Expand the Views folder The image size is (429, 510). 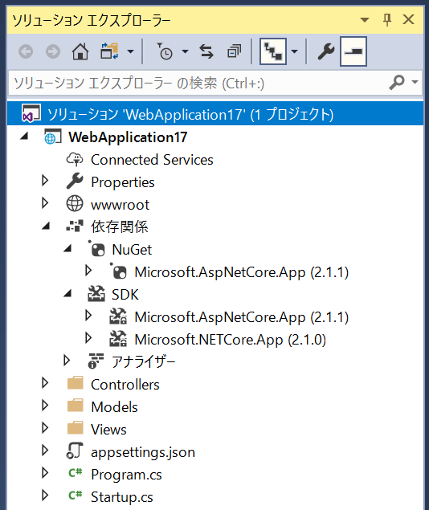point(45,428)
